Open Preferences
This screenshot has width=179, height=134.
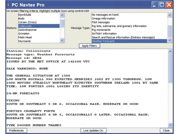point(16,130)
